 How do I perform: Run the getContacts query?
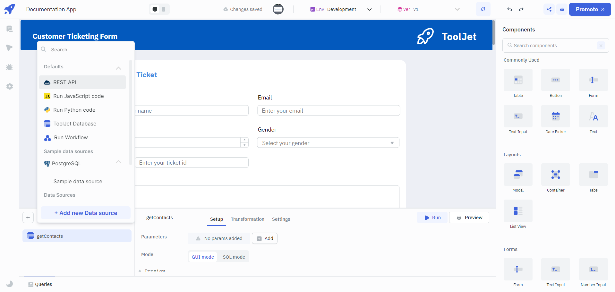pyautogui.click(x=432, y=218)
